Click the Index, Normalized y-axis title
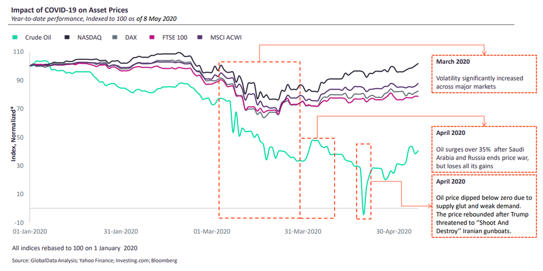 click(14, 133)
